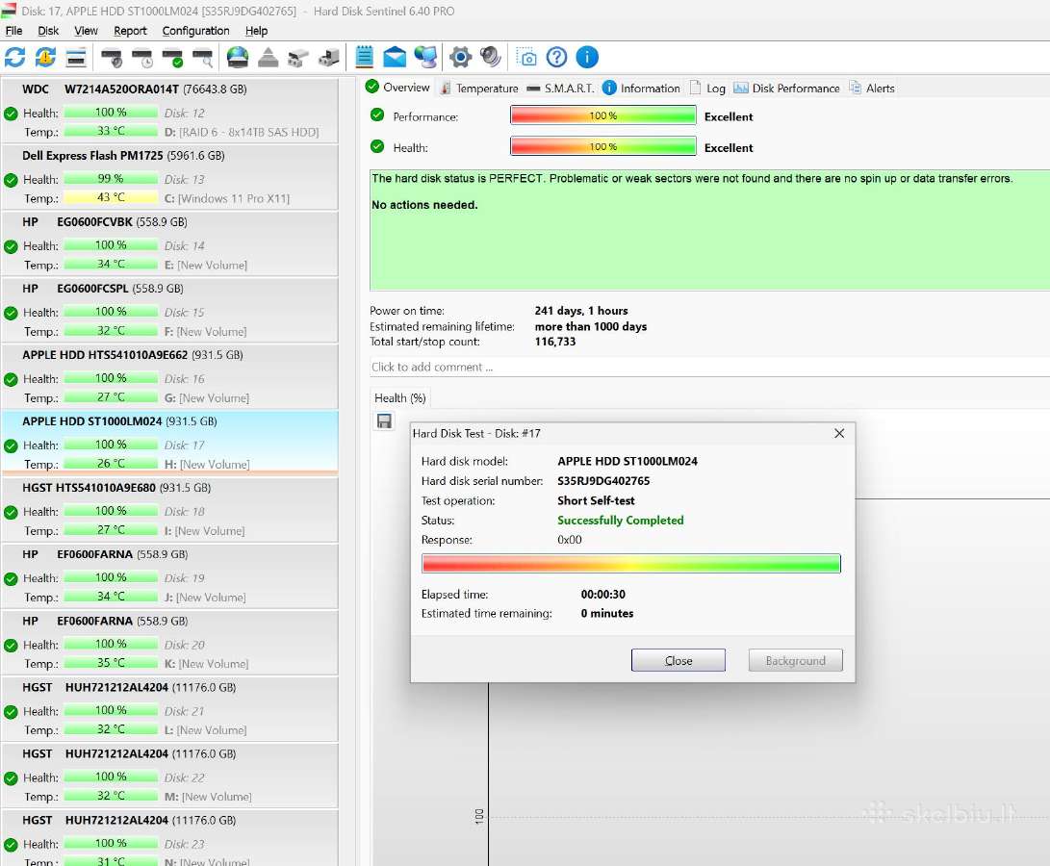1050x866 pixels.
Task: Switch to the Log tab
Action: click(x=707, y=88)
